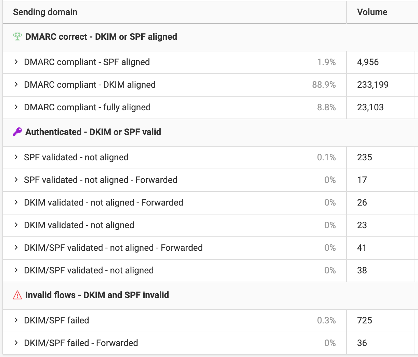This screenshot has width=418, height=357.
Task: Toggle the DMARC correct - DKIM or SPF aligned group
Action: click(x=96, y=36)
